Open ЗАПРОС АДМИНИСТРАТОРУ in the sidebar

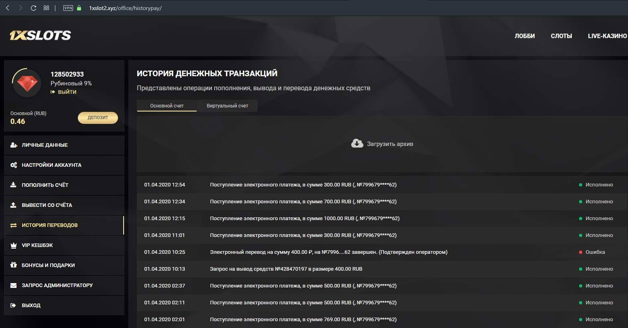[64, 285]
